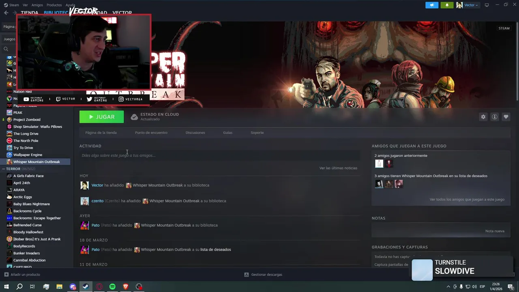Click the green JUGAR play button
This screenshot has width=519, height=292.
[101, 117]
